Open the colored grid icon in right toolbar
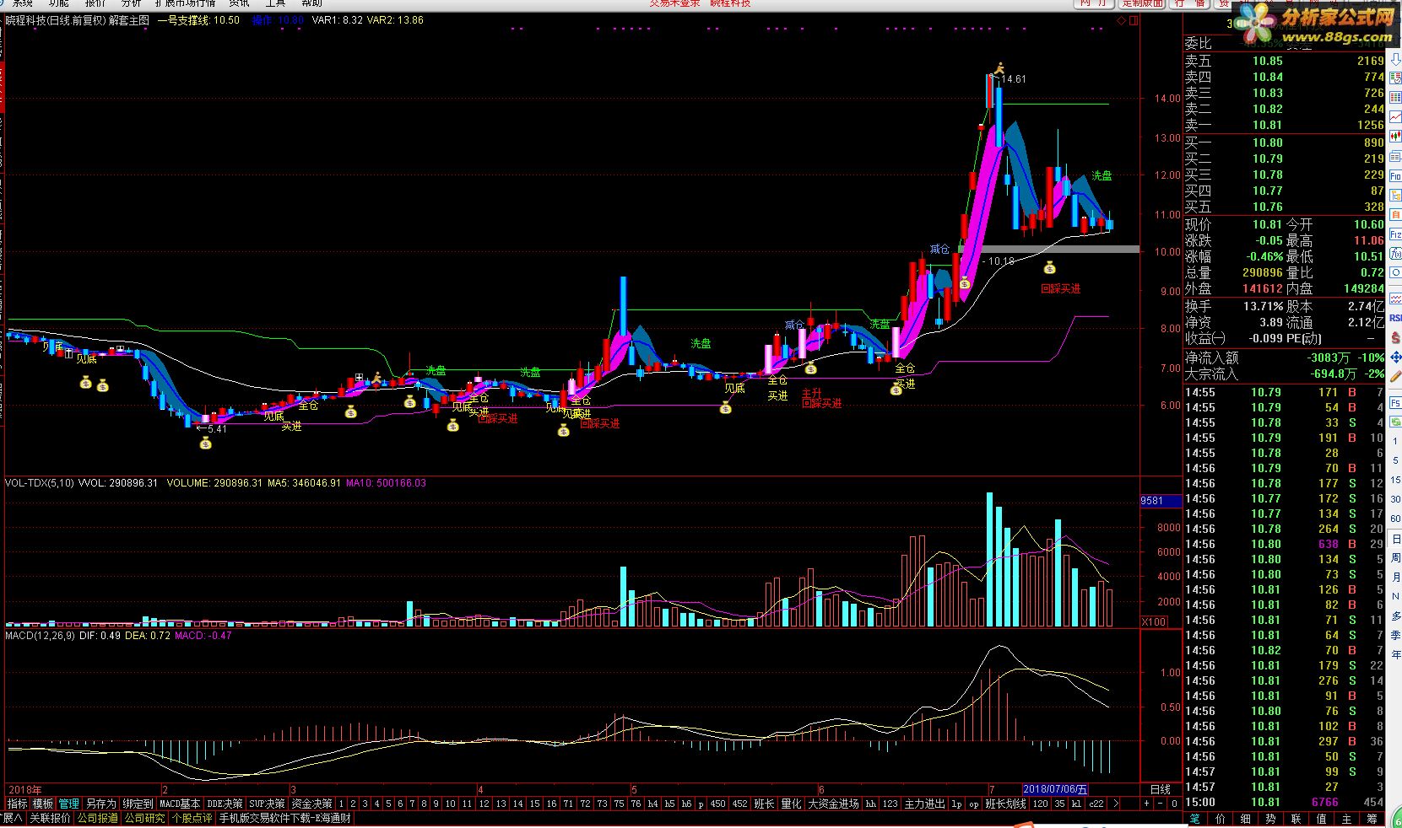The width and height of the screenshot is (1402, 828). pyautogui.click(x=1394, y=96)
